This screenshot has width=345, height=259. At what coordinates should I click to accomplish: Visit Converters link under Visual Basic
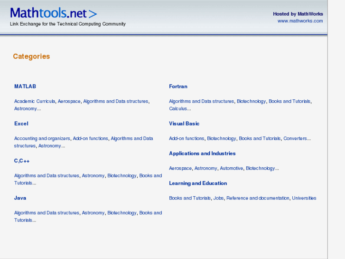[x=295, y=138]
